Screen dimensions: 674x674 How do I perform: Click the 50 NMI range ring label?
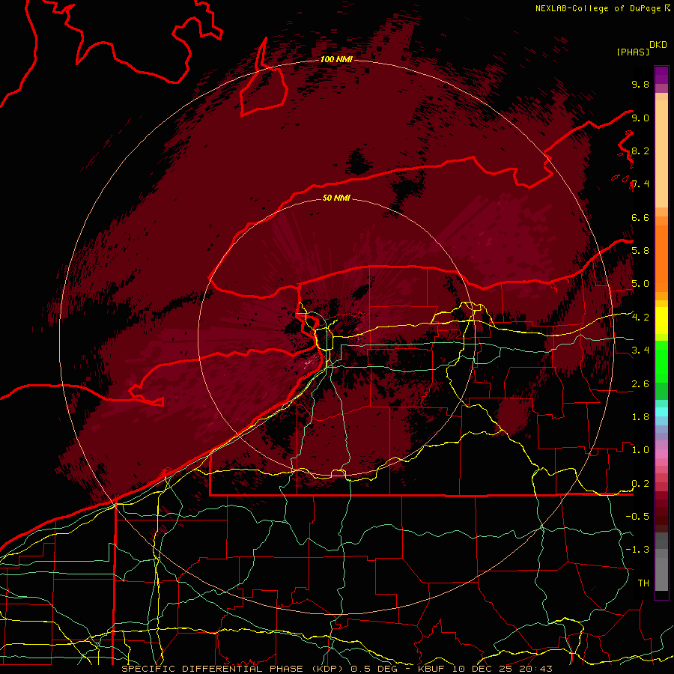[336, 198]
